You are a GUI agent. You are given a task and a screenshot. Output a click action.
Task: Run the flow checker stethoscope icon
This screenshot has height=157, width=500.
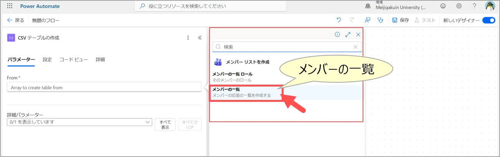(x=380, y=20)
